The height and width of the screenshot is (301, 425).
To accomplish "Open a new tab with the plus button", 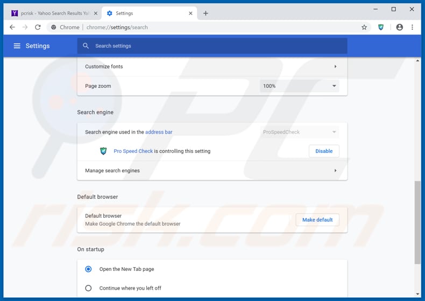I will click(206, 13).
